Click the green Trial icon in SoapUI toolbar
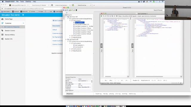 72,10
